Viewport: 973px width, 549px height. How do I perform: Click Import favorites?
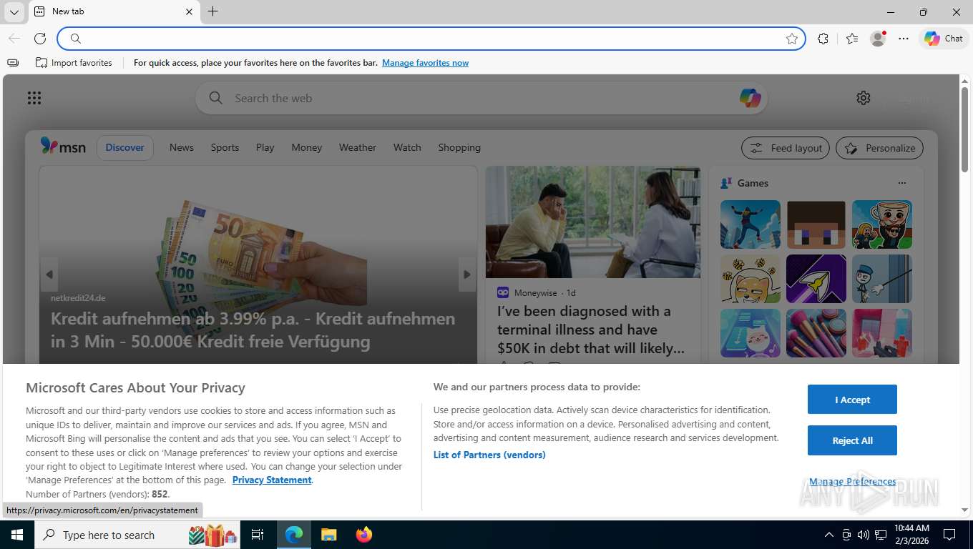tap(74, 63)
